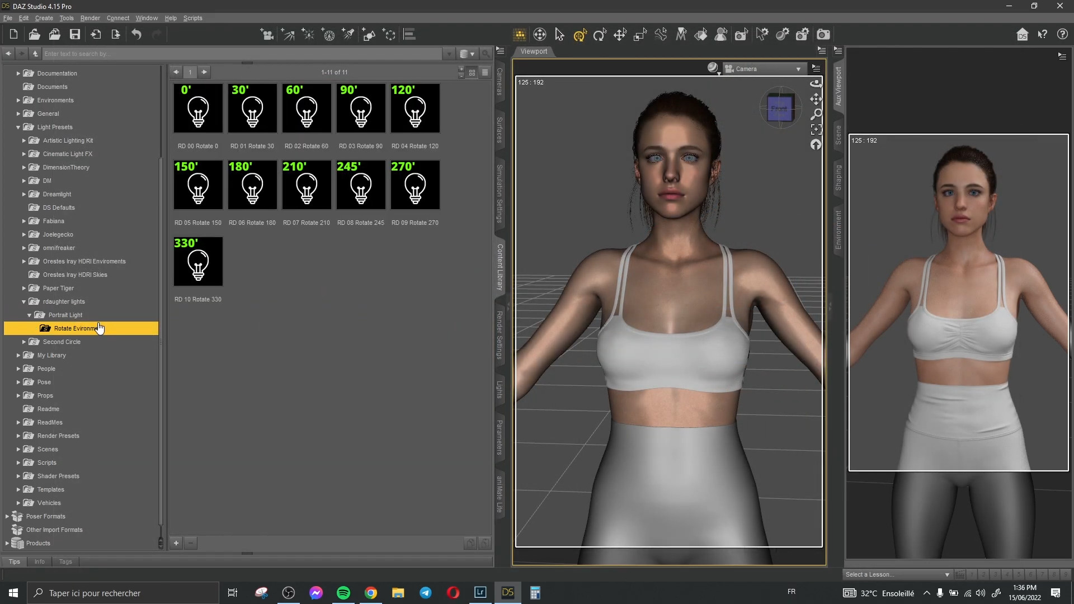Click the Save scene icon
Screen dimensions: 1074x604
pos(74,35)
